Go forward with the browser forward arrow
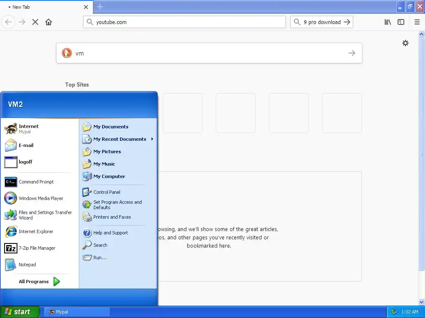425x318 pixels. 22,22
